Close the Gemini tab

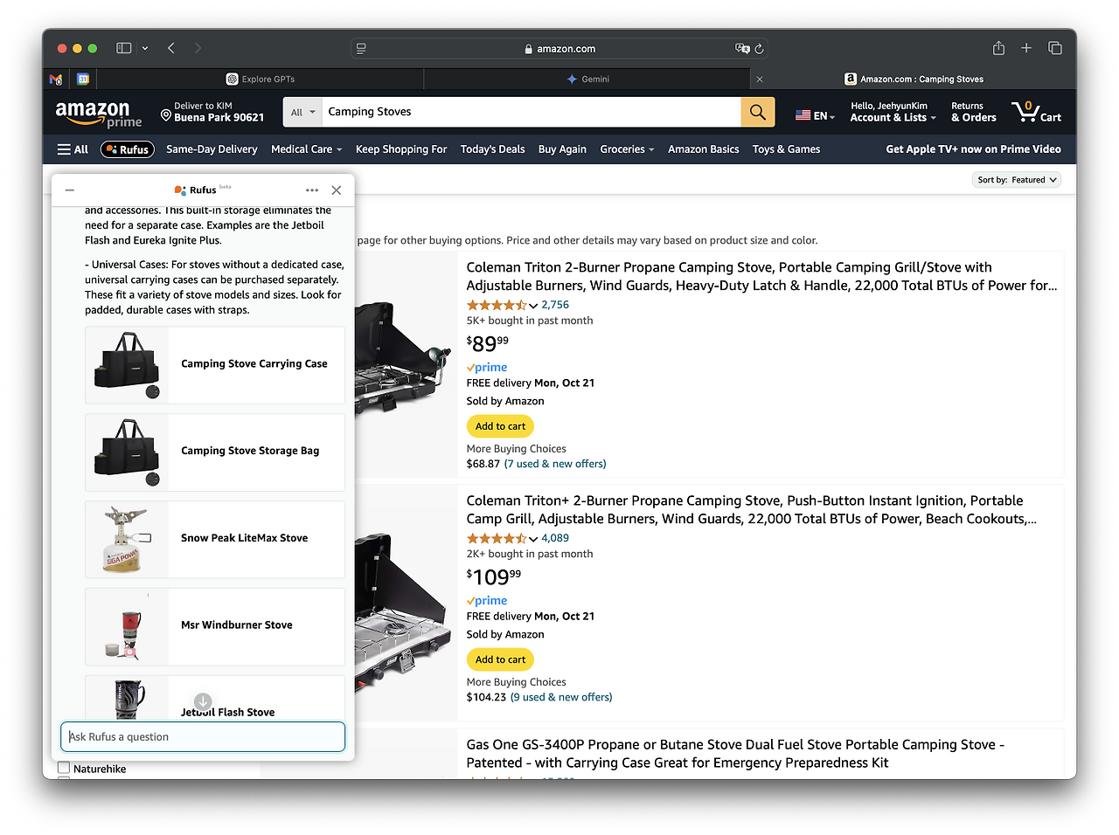(759, 79)
